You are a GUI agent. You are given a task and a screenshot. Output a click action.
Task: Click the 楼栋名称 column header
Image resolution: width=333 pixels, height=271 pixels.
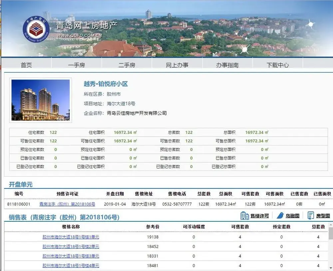coord(71,227)
